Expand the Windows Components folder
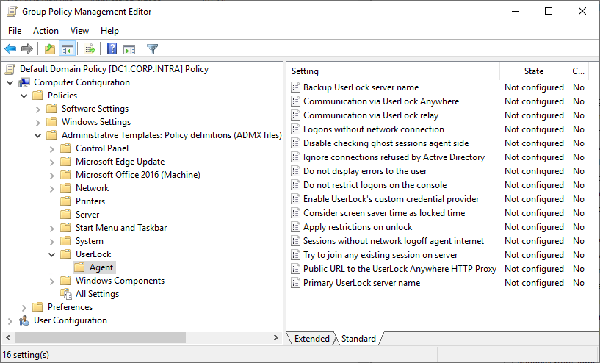The width and height of the screenshot is (600, 363). [51, 281]
